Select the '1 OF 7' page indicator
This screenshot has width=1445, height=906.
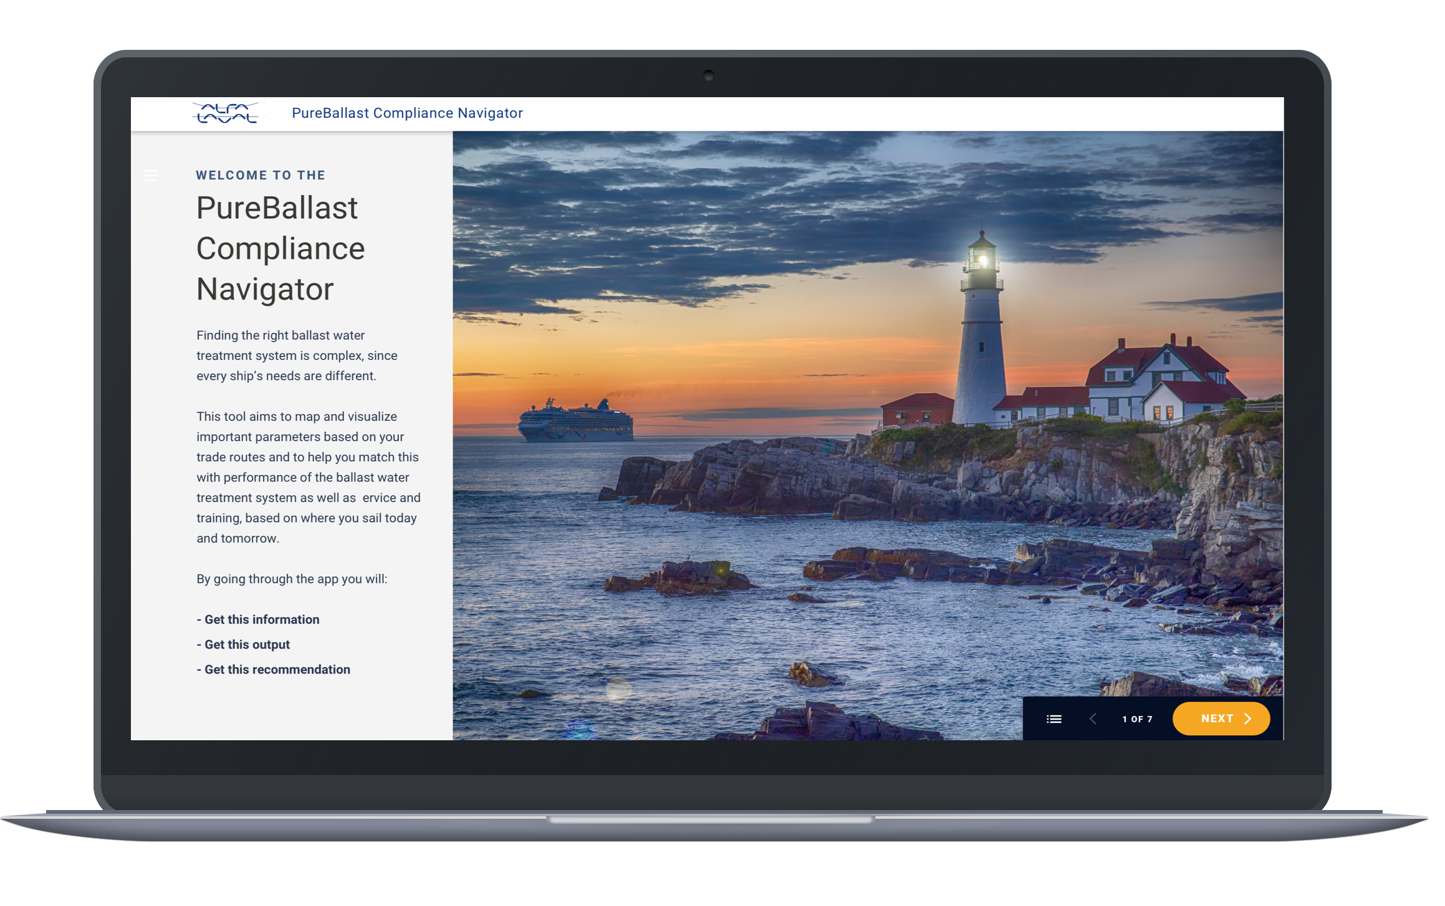(x=1137, y=719)
